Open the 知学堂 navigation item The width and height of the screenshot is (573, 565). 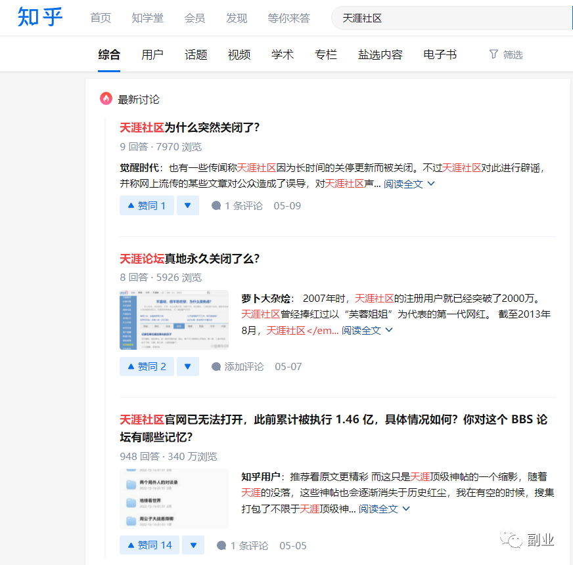(147, 18)
